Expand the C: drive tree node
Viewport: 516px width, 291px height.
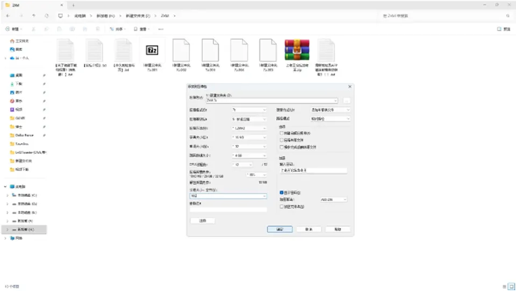(8, 195)
